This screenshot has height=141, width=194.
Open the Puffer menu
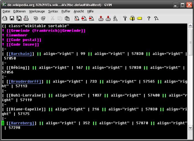[66, 11]
